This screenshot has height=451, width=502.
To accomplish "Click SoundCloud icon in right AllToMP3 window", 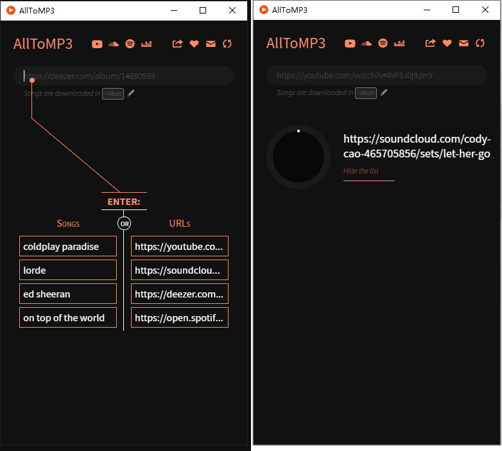I will (x=367, y=43).
